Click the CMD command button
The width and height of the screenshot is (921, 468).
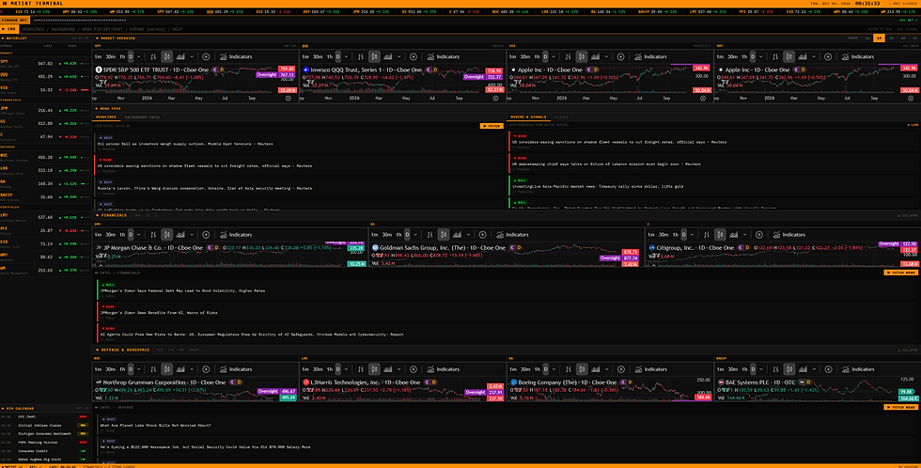[x=8, y=29]
